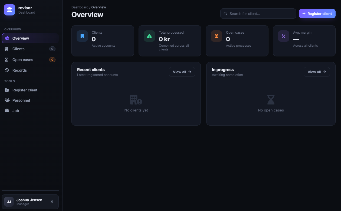Open the Overview menu item

30,38
